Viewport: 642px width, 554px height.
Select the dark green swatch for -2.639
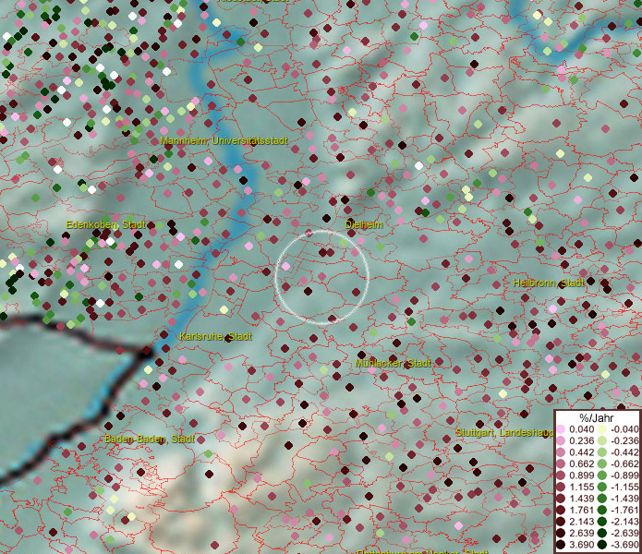click(x=602, y=533)
